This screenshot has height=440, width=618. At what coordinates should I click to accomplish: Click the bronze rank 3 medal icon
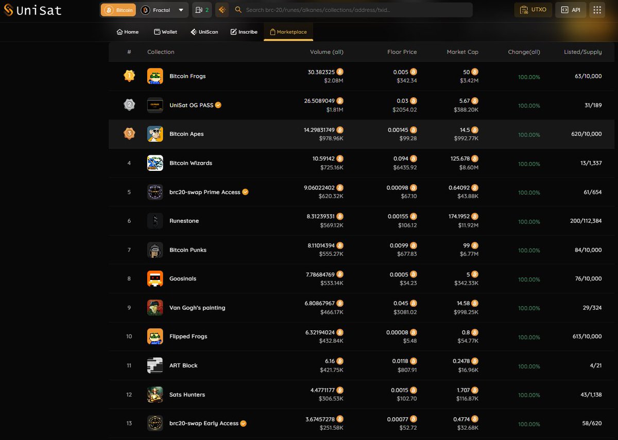[x=129, y=134]
